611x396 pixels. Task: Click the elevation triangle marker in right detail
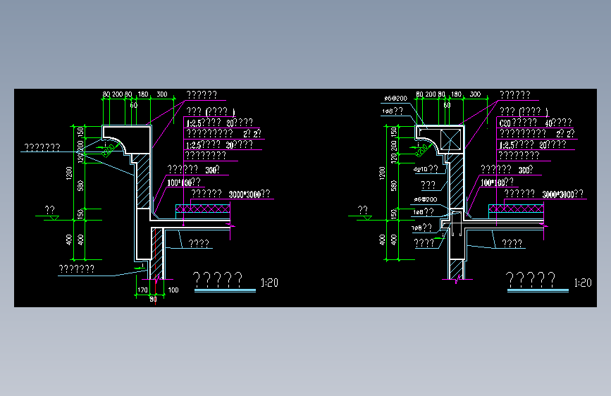[367, 218]
